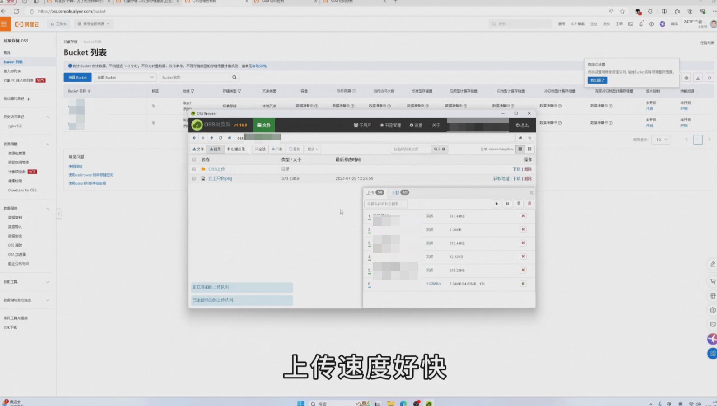Image resolution: width=717 pixels, height=406 pixels.
Task: Open 子用户 menu in OSS Browser
Action: [x=362, y=125]
